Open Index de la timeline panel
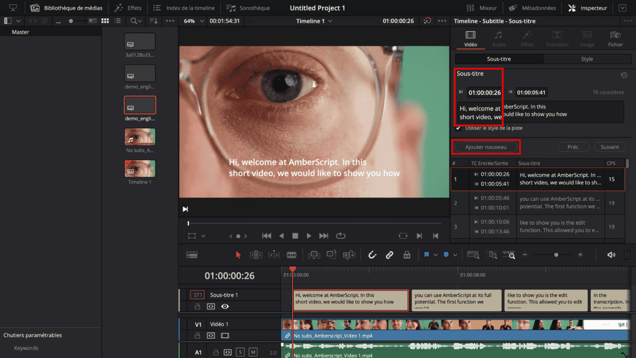 tap(184, 8)
